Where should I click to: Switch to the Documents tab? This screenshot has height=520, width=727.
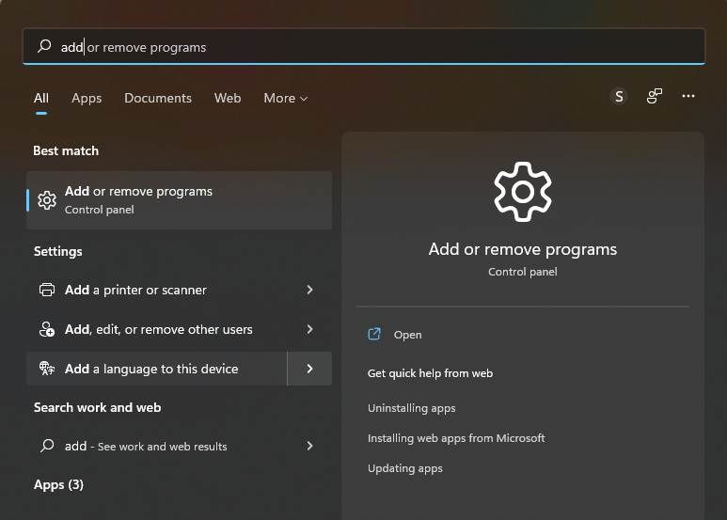pos(158,98)
